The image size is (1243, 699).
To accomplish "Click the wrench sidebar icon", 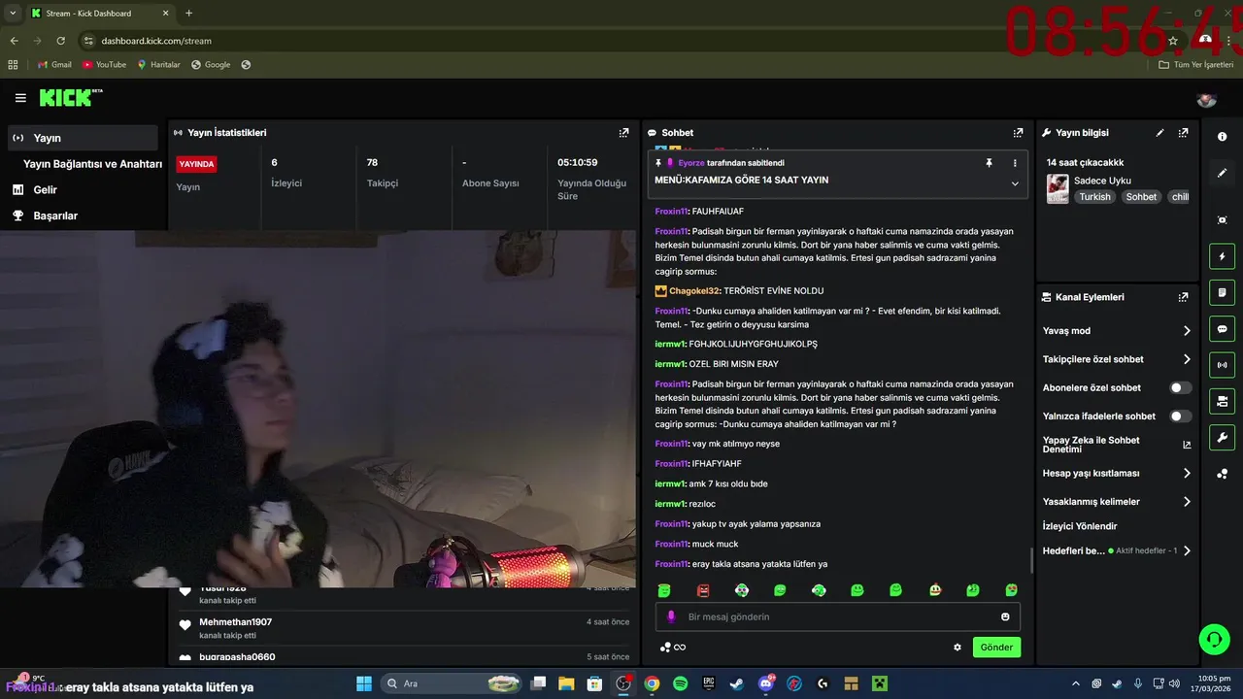I will pyautogui.click(x=1222, y=437).
